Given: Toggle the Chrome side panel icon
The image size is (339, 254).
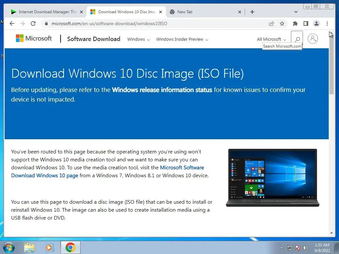Looking at the screenshot, I should coord(306,23).
